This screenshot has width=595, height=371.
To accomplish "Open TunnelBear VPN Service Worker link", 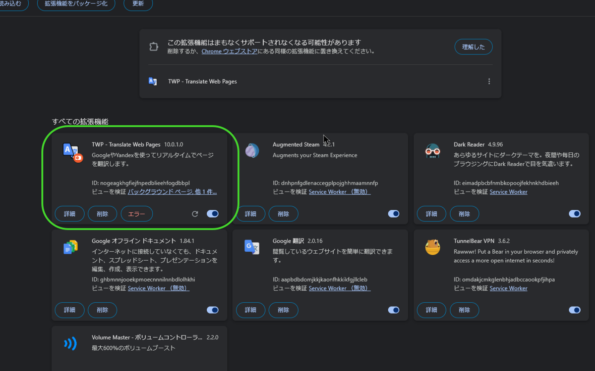I will point(508,288).
